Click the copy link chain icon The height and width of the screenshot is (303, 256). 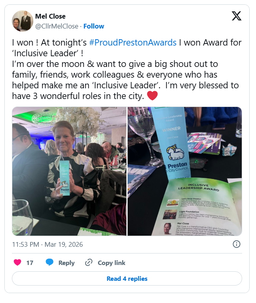pos(89,263)
